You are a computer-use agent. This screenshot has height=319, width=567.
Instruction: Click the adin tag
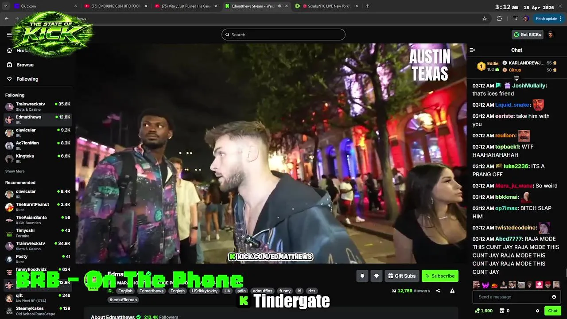(241, 291)
